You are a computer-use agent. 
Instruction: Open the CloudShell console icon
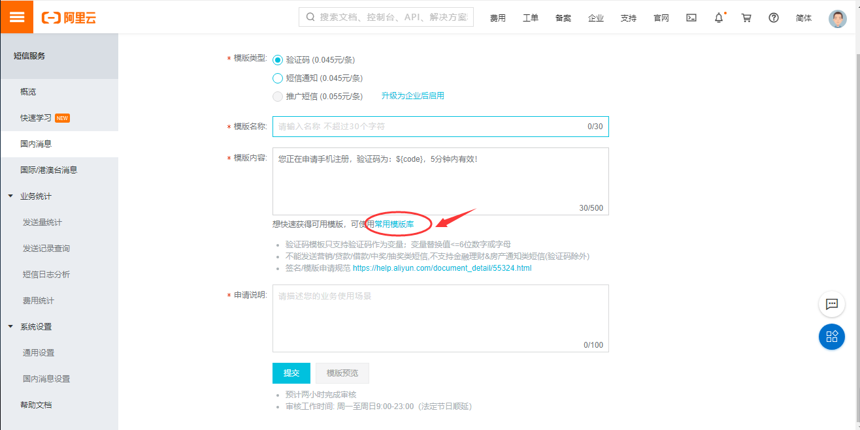(691, 17)
